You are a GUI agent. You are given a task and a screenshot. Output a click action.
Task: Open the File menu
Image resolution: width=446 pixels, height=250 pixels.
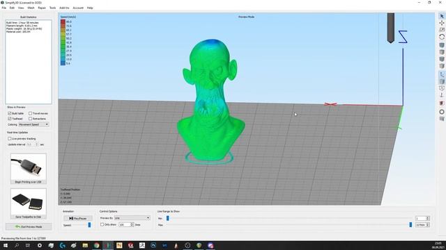click(4, 8)
